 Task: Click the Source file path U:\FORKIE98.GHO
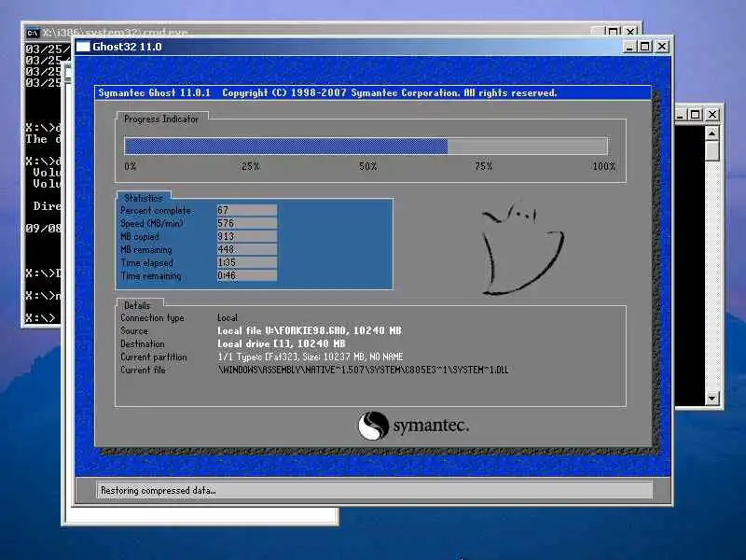310,330
